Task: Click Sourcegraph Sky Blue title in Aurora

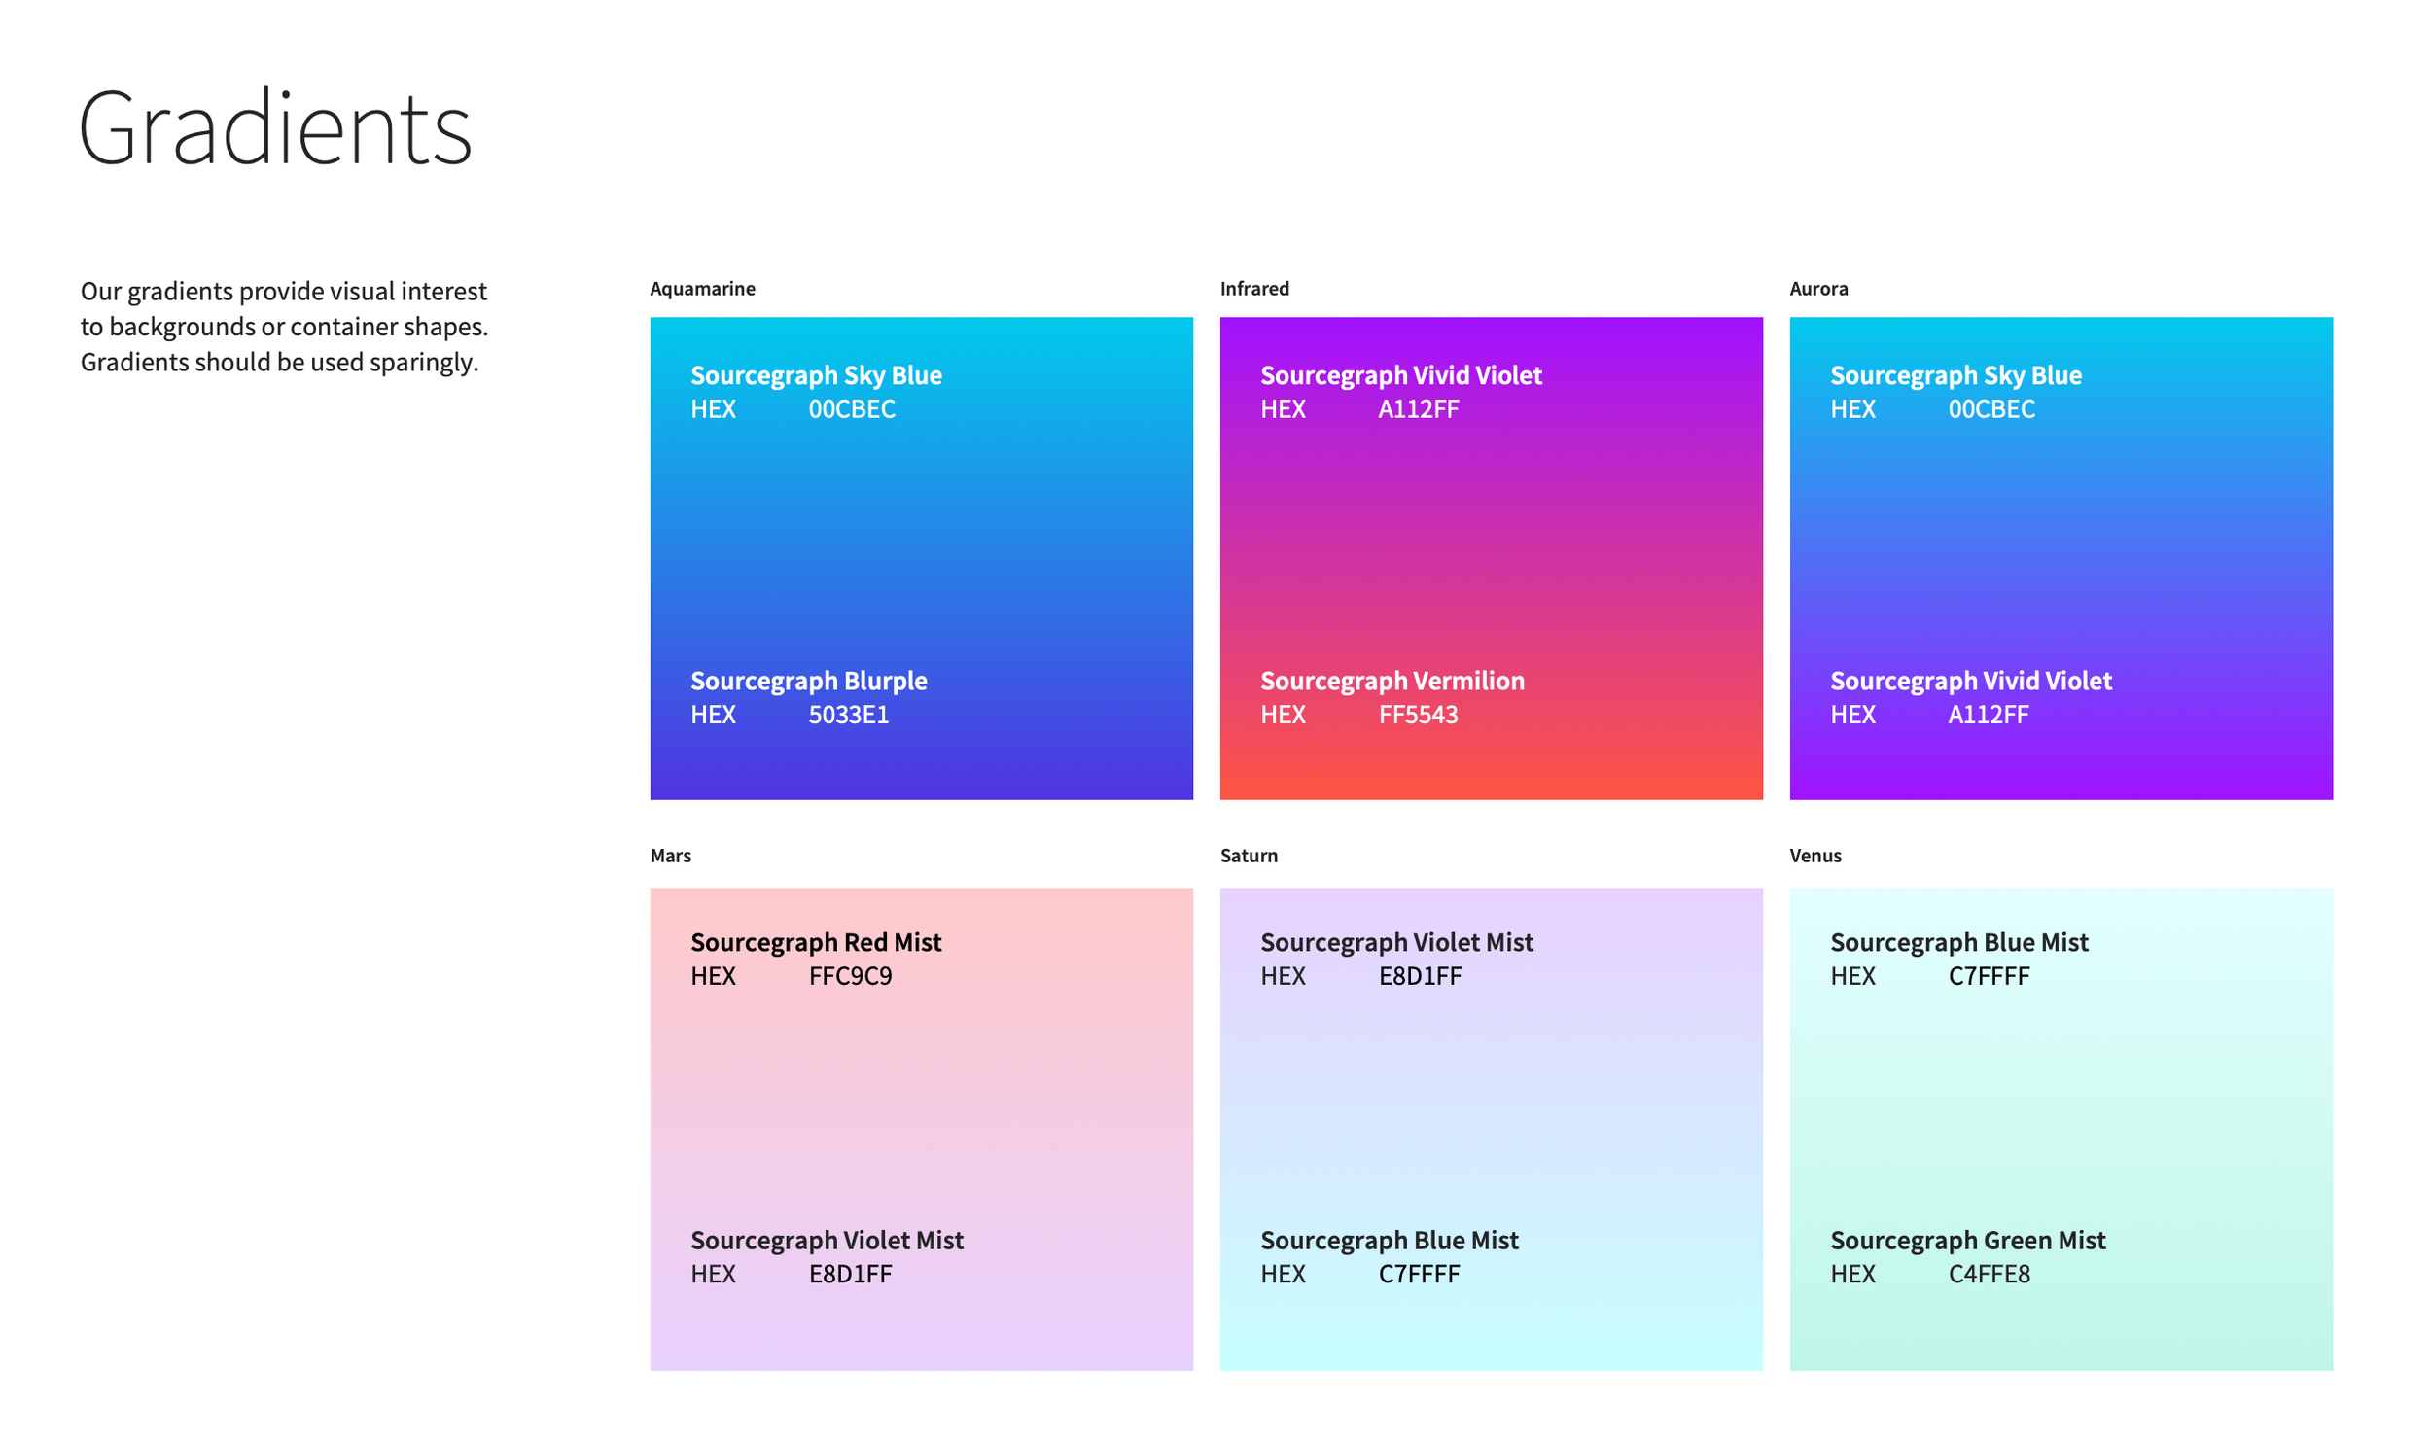Action: [1955, 375]
